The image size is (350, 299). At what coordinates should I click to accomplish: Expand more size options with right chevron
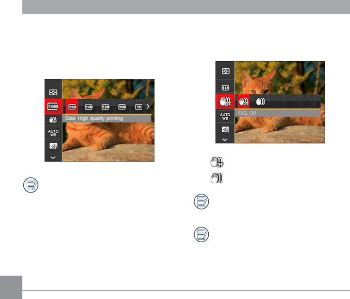148,106
